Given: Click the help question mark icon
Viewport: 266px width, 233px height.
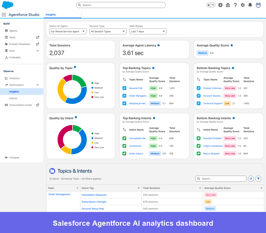Looking at the screenshot, I should click(235, 5).
